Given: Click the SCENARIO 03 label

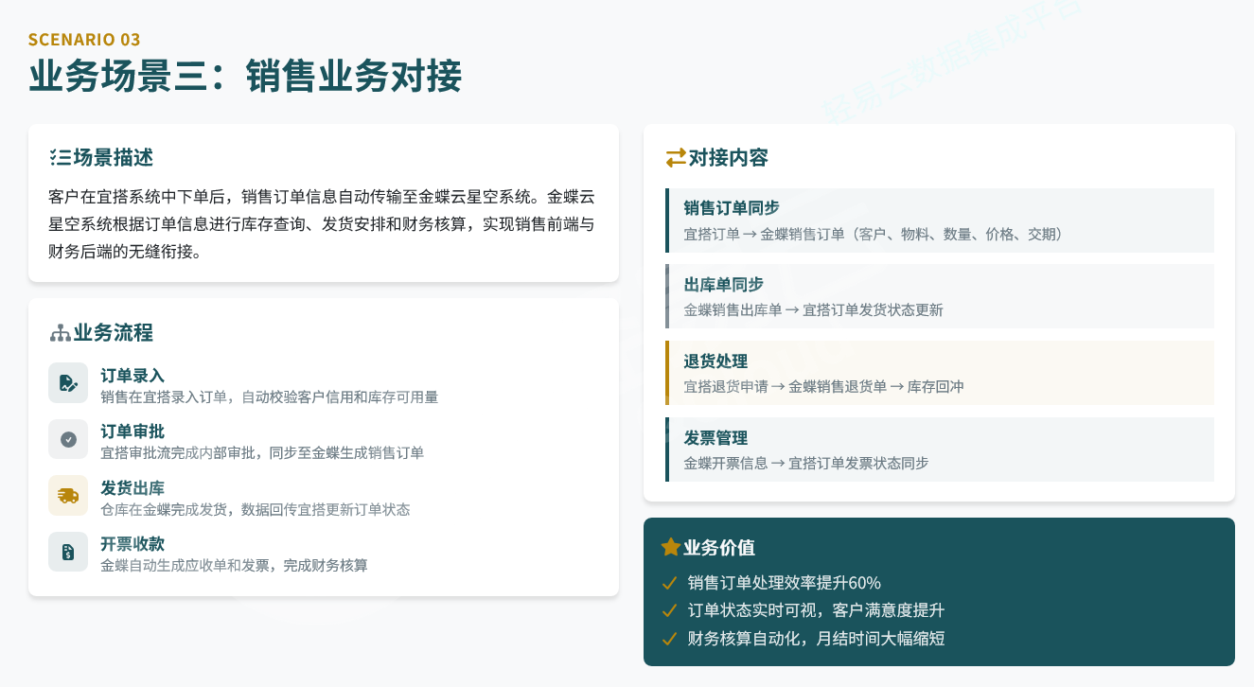Looking at the screenshot, I should click(84, 40).
